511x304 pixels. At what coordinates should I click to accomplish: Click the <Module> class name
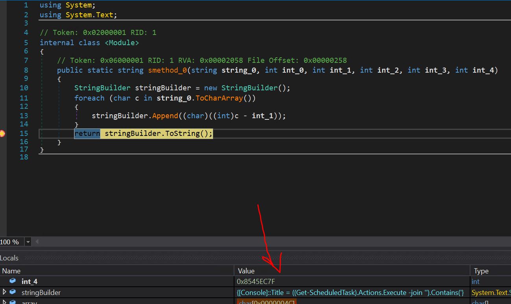(122, 43)
